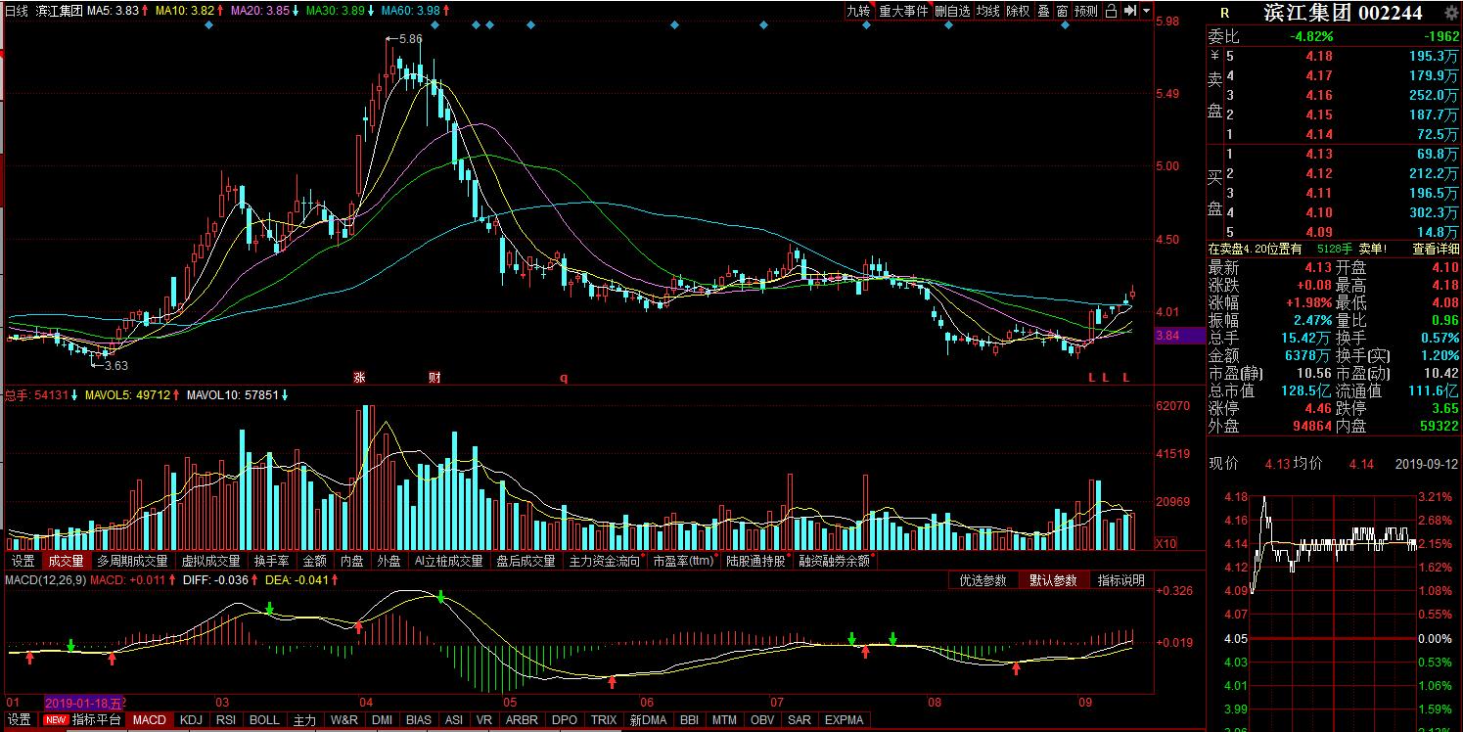Click the 2019-01-18 date label on timeline

pyautogui.click(x=84, y=703)
